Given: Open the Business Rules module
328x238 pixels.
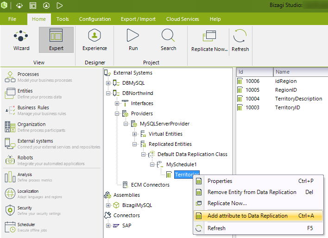Looking at the screenshot, I should [x=35, y=110].
